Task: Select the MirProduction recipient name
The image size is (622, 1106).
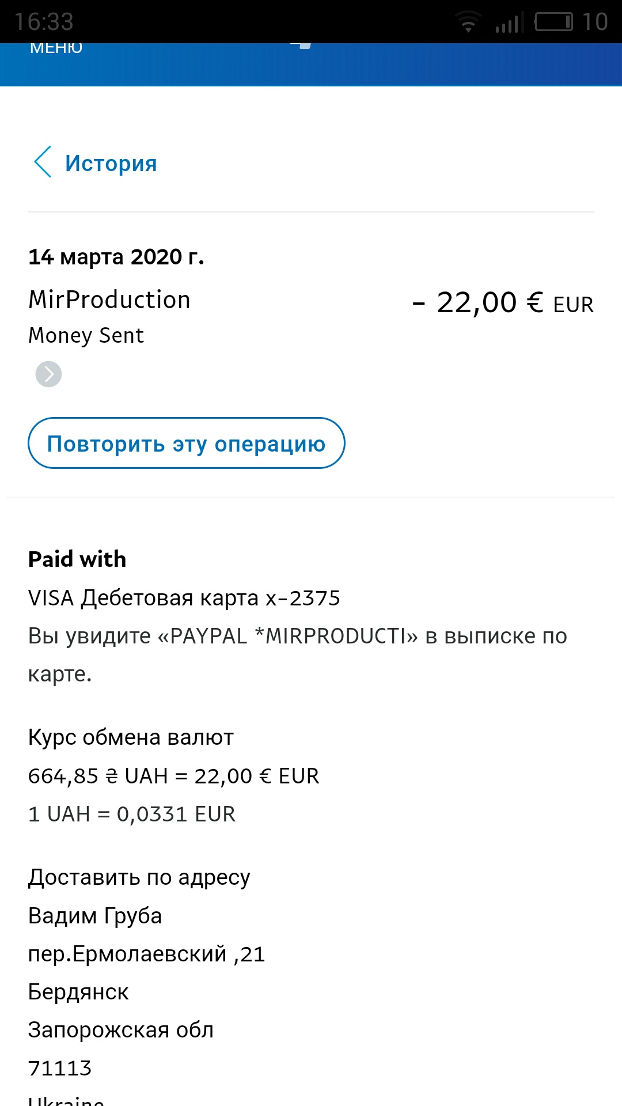Action: [x=109, y=300]
